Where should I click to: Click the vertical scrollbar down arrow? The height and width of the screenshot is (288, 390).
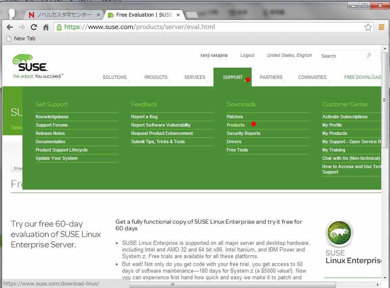point(385,278)
